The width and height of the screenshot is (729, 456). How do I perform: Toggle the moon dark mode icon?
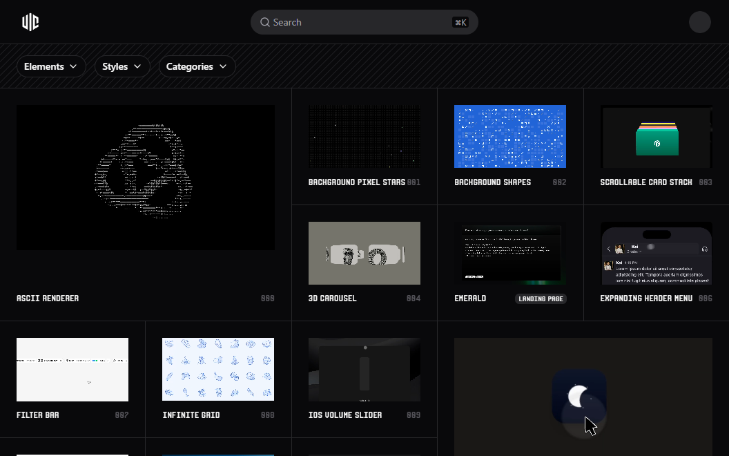[579, 397]
